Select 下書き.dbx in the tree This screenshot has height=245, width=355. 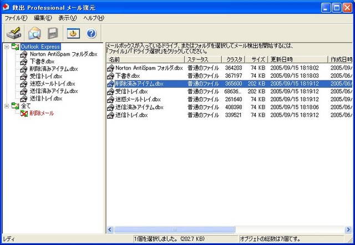coord(42,62)
